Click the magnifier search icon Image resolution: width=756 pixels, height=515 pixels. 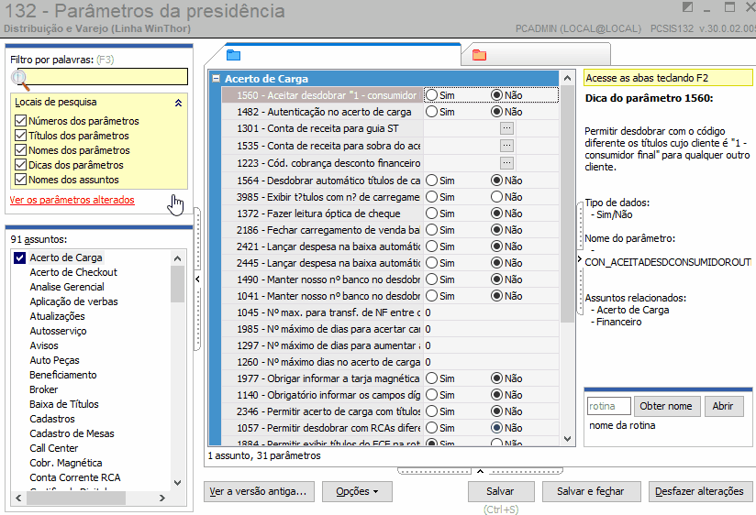20,80
